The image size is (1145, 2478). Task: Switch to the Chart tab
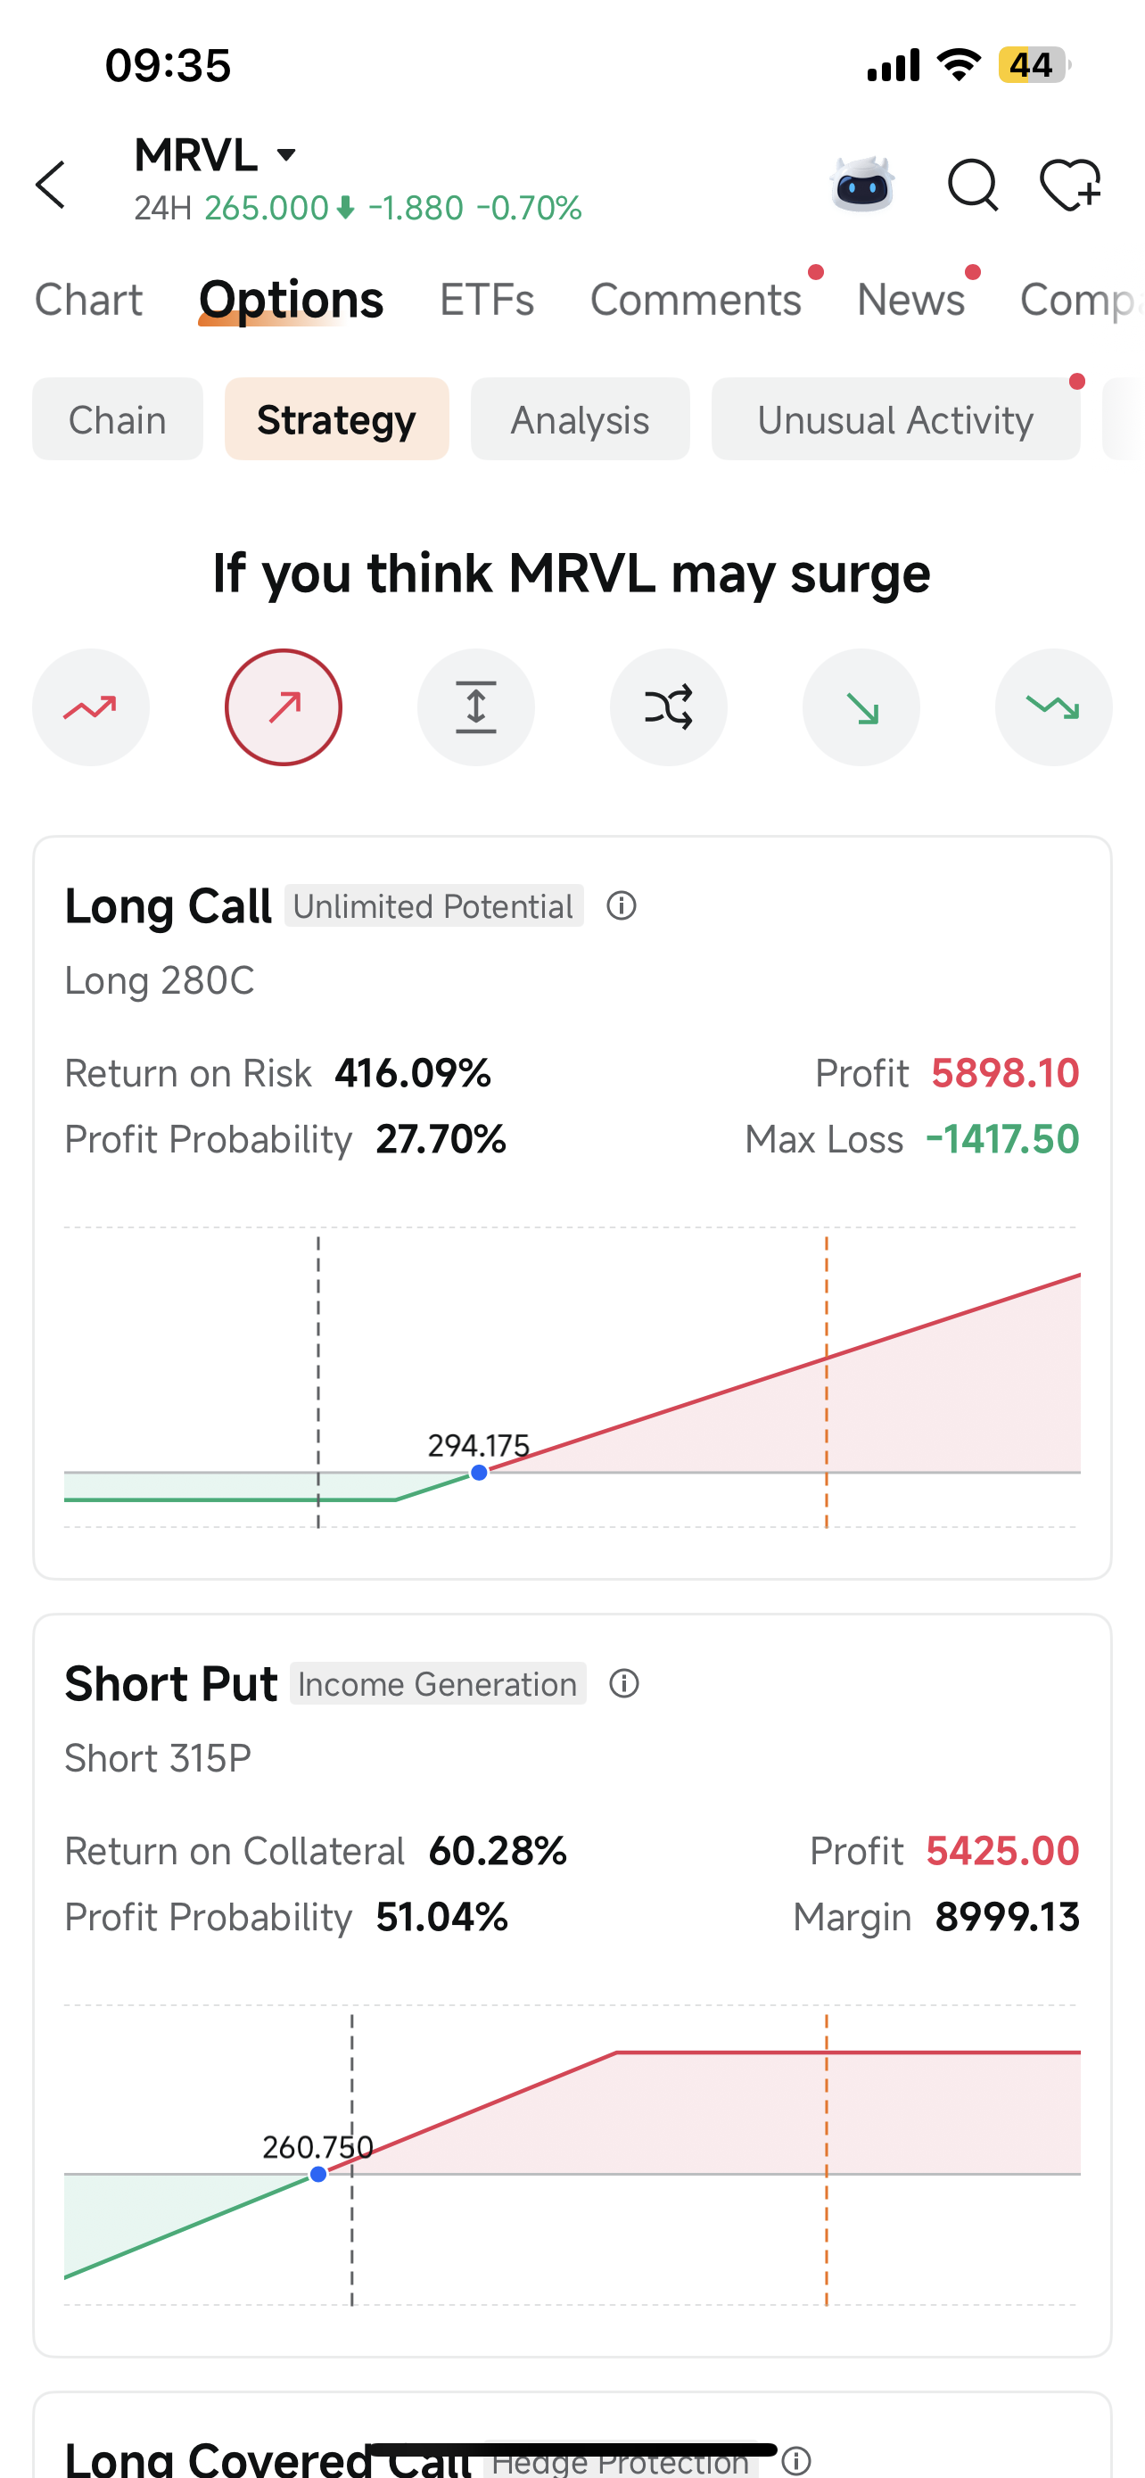88,300
